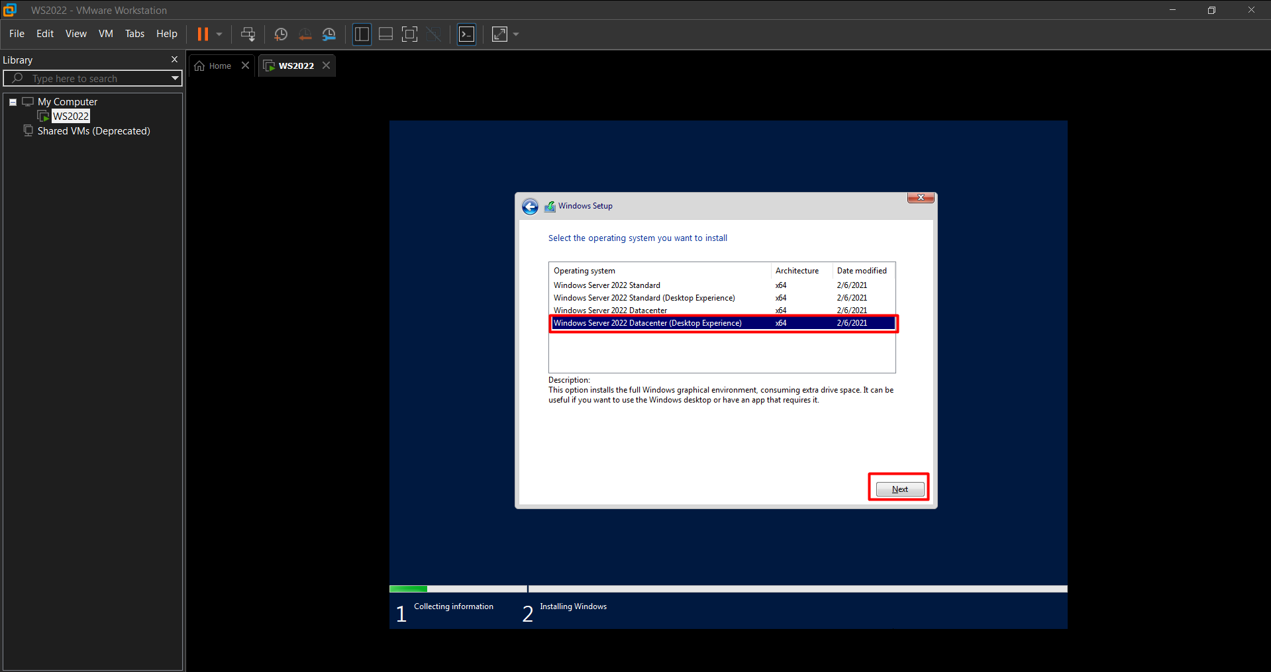The image size is (1271, 672).
Task: Open the View menu
Action: point(76,34)
